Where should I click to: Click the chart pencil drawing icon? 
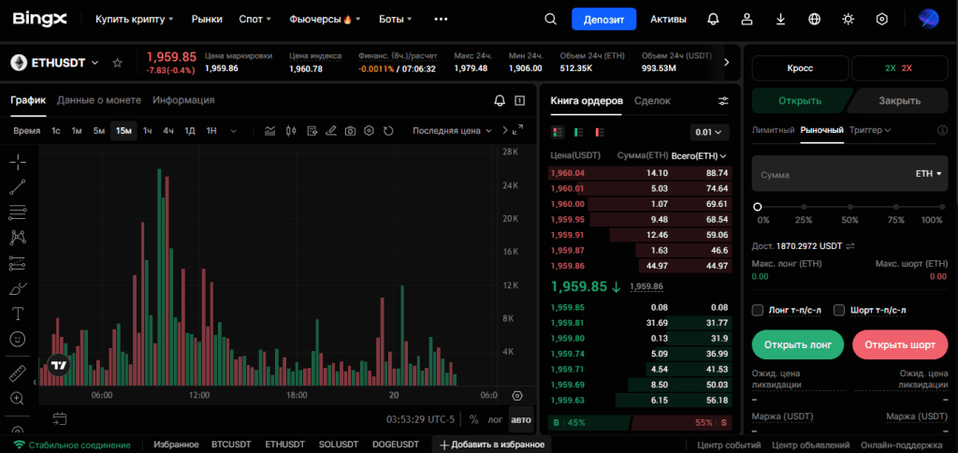pos(331,131)
